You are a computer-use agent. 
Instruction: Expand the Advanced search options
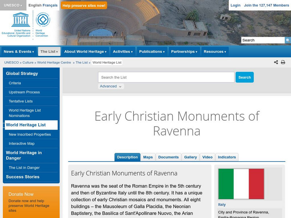pyautogui.click(x=111, y=86)
